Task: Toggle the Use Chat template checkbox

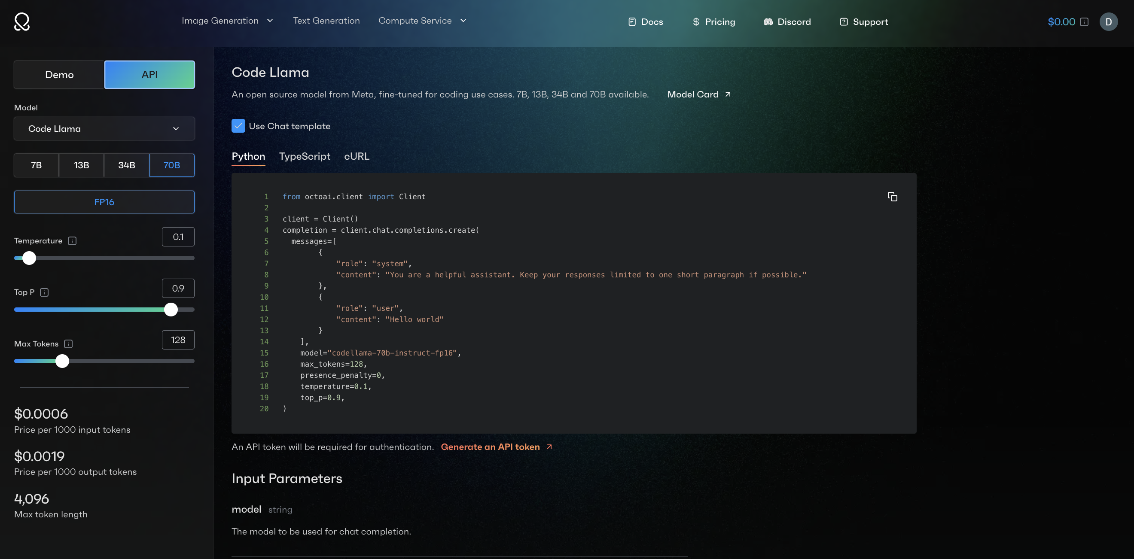Action: [x=238, y=126]
